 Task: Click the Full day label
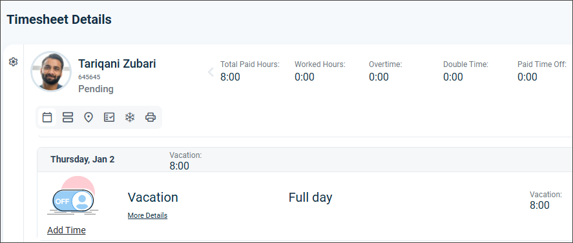(310, 197)
